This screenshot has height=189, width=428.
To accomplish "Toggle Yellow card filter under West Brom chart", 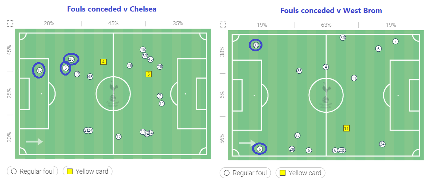I will 300,173.
